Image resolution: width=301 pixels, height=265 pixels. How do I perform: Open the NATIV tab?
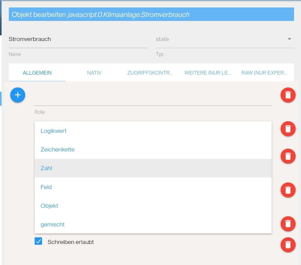(94, 73)
